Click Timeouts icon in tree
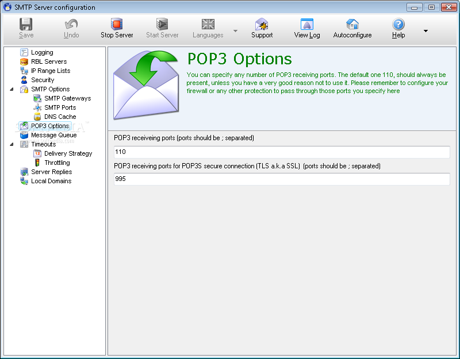This screenshot has height=359, width=460. (24, 144)
